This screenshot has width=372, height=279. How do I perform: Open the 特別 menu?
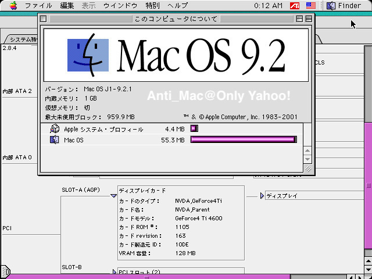152,5
